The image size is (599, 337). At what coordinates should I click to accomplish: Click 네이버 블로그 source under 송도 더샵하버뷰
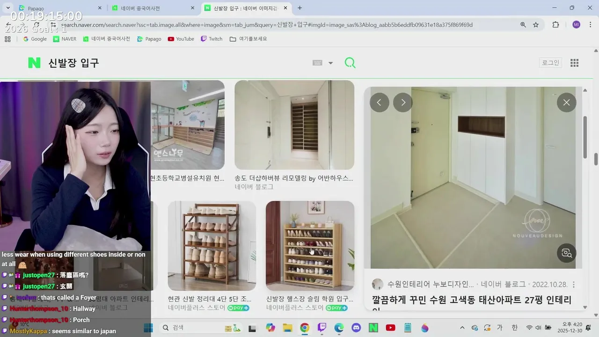point(254,187)
